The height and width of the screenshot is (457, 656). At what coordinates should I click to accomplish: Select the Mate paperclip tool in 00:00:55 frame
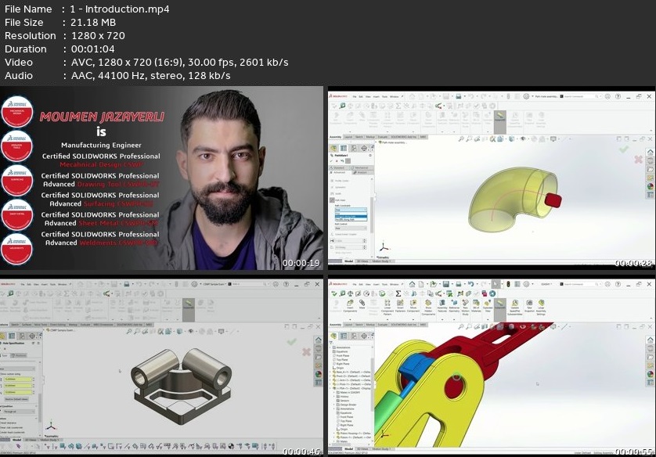coord(362,305)
